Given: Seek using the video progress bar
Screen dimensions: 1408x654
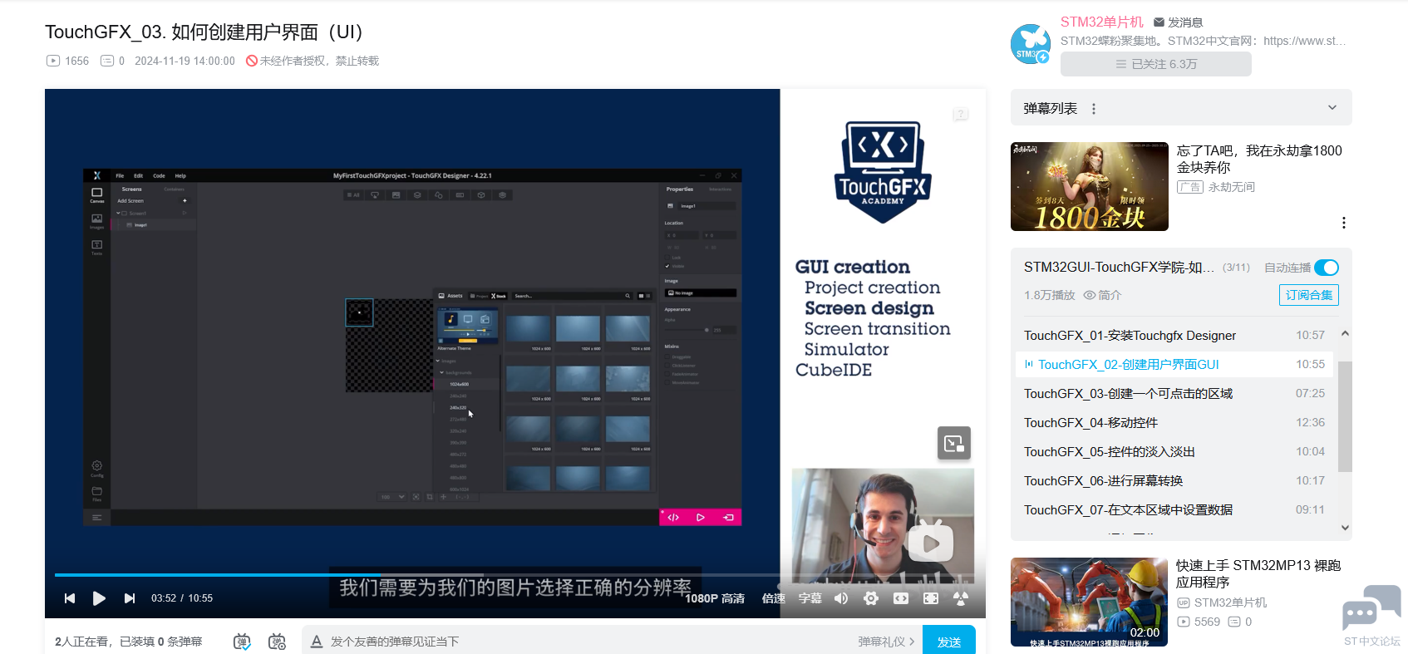Looking at the screenshot, I should point(515,574).
